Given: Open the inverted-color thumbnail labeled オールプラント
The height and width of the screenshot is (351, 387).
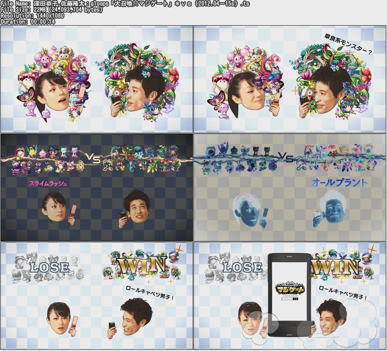Looking at the screenshot, I should (x=290, y=187).
